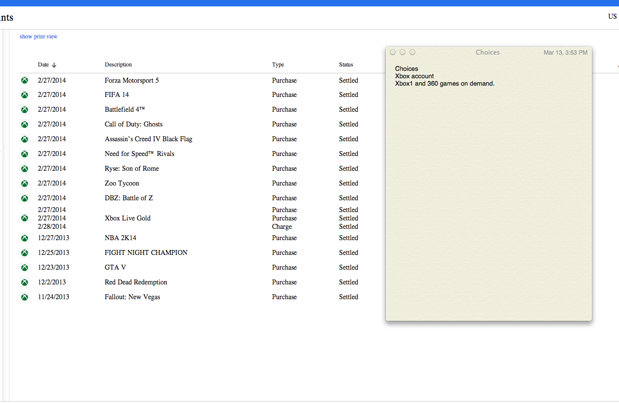Viewport: 619px width, 404px height.
Task: Click the 11/24/2013 date cell
Action: 54,297
